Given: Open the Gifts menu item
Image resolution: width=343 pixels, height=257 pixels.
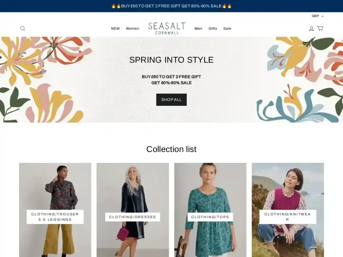Looking at the screenshot, I should pyautogui.click(x=213, y=28).
